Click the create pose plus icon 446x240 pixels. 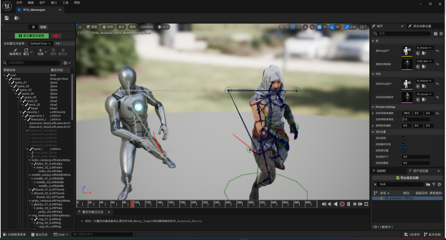coord(41,50)
